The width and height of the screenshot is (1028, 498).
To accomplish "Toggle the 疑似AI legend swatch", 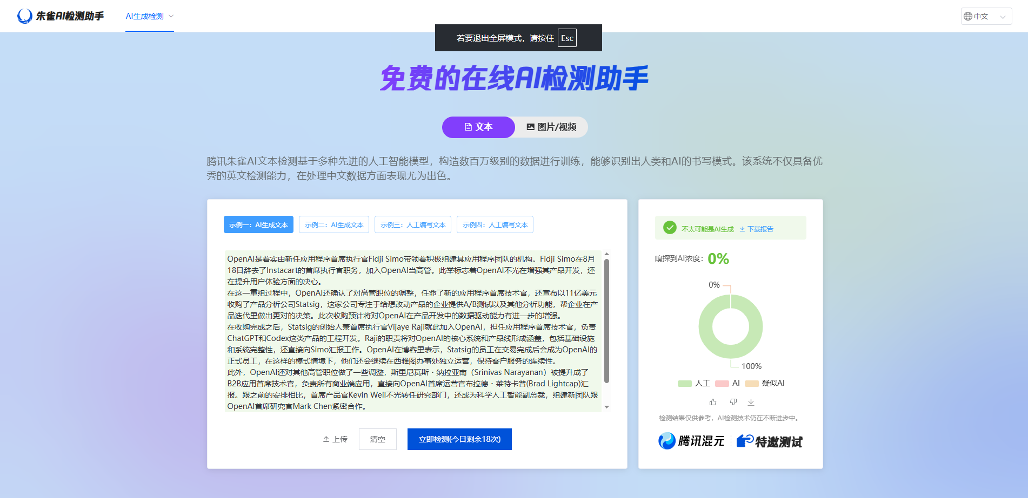I will [x=752, y=384].
